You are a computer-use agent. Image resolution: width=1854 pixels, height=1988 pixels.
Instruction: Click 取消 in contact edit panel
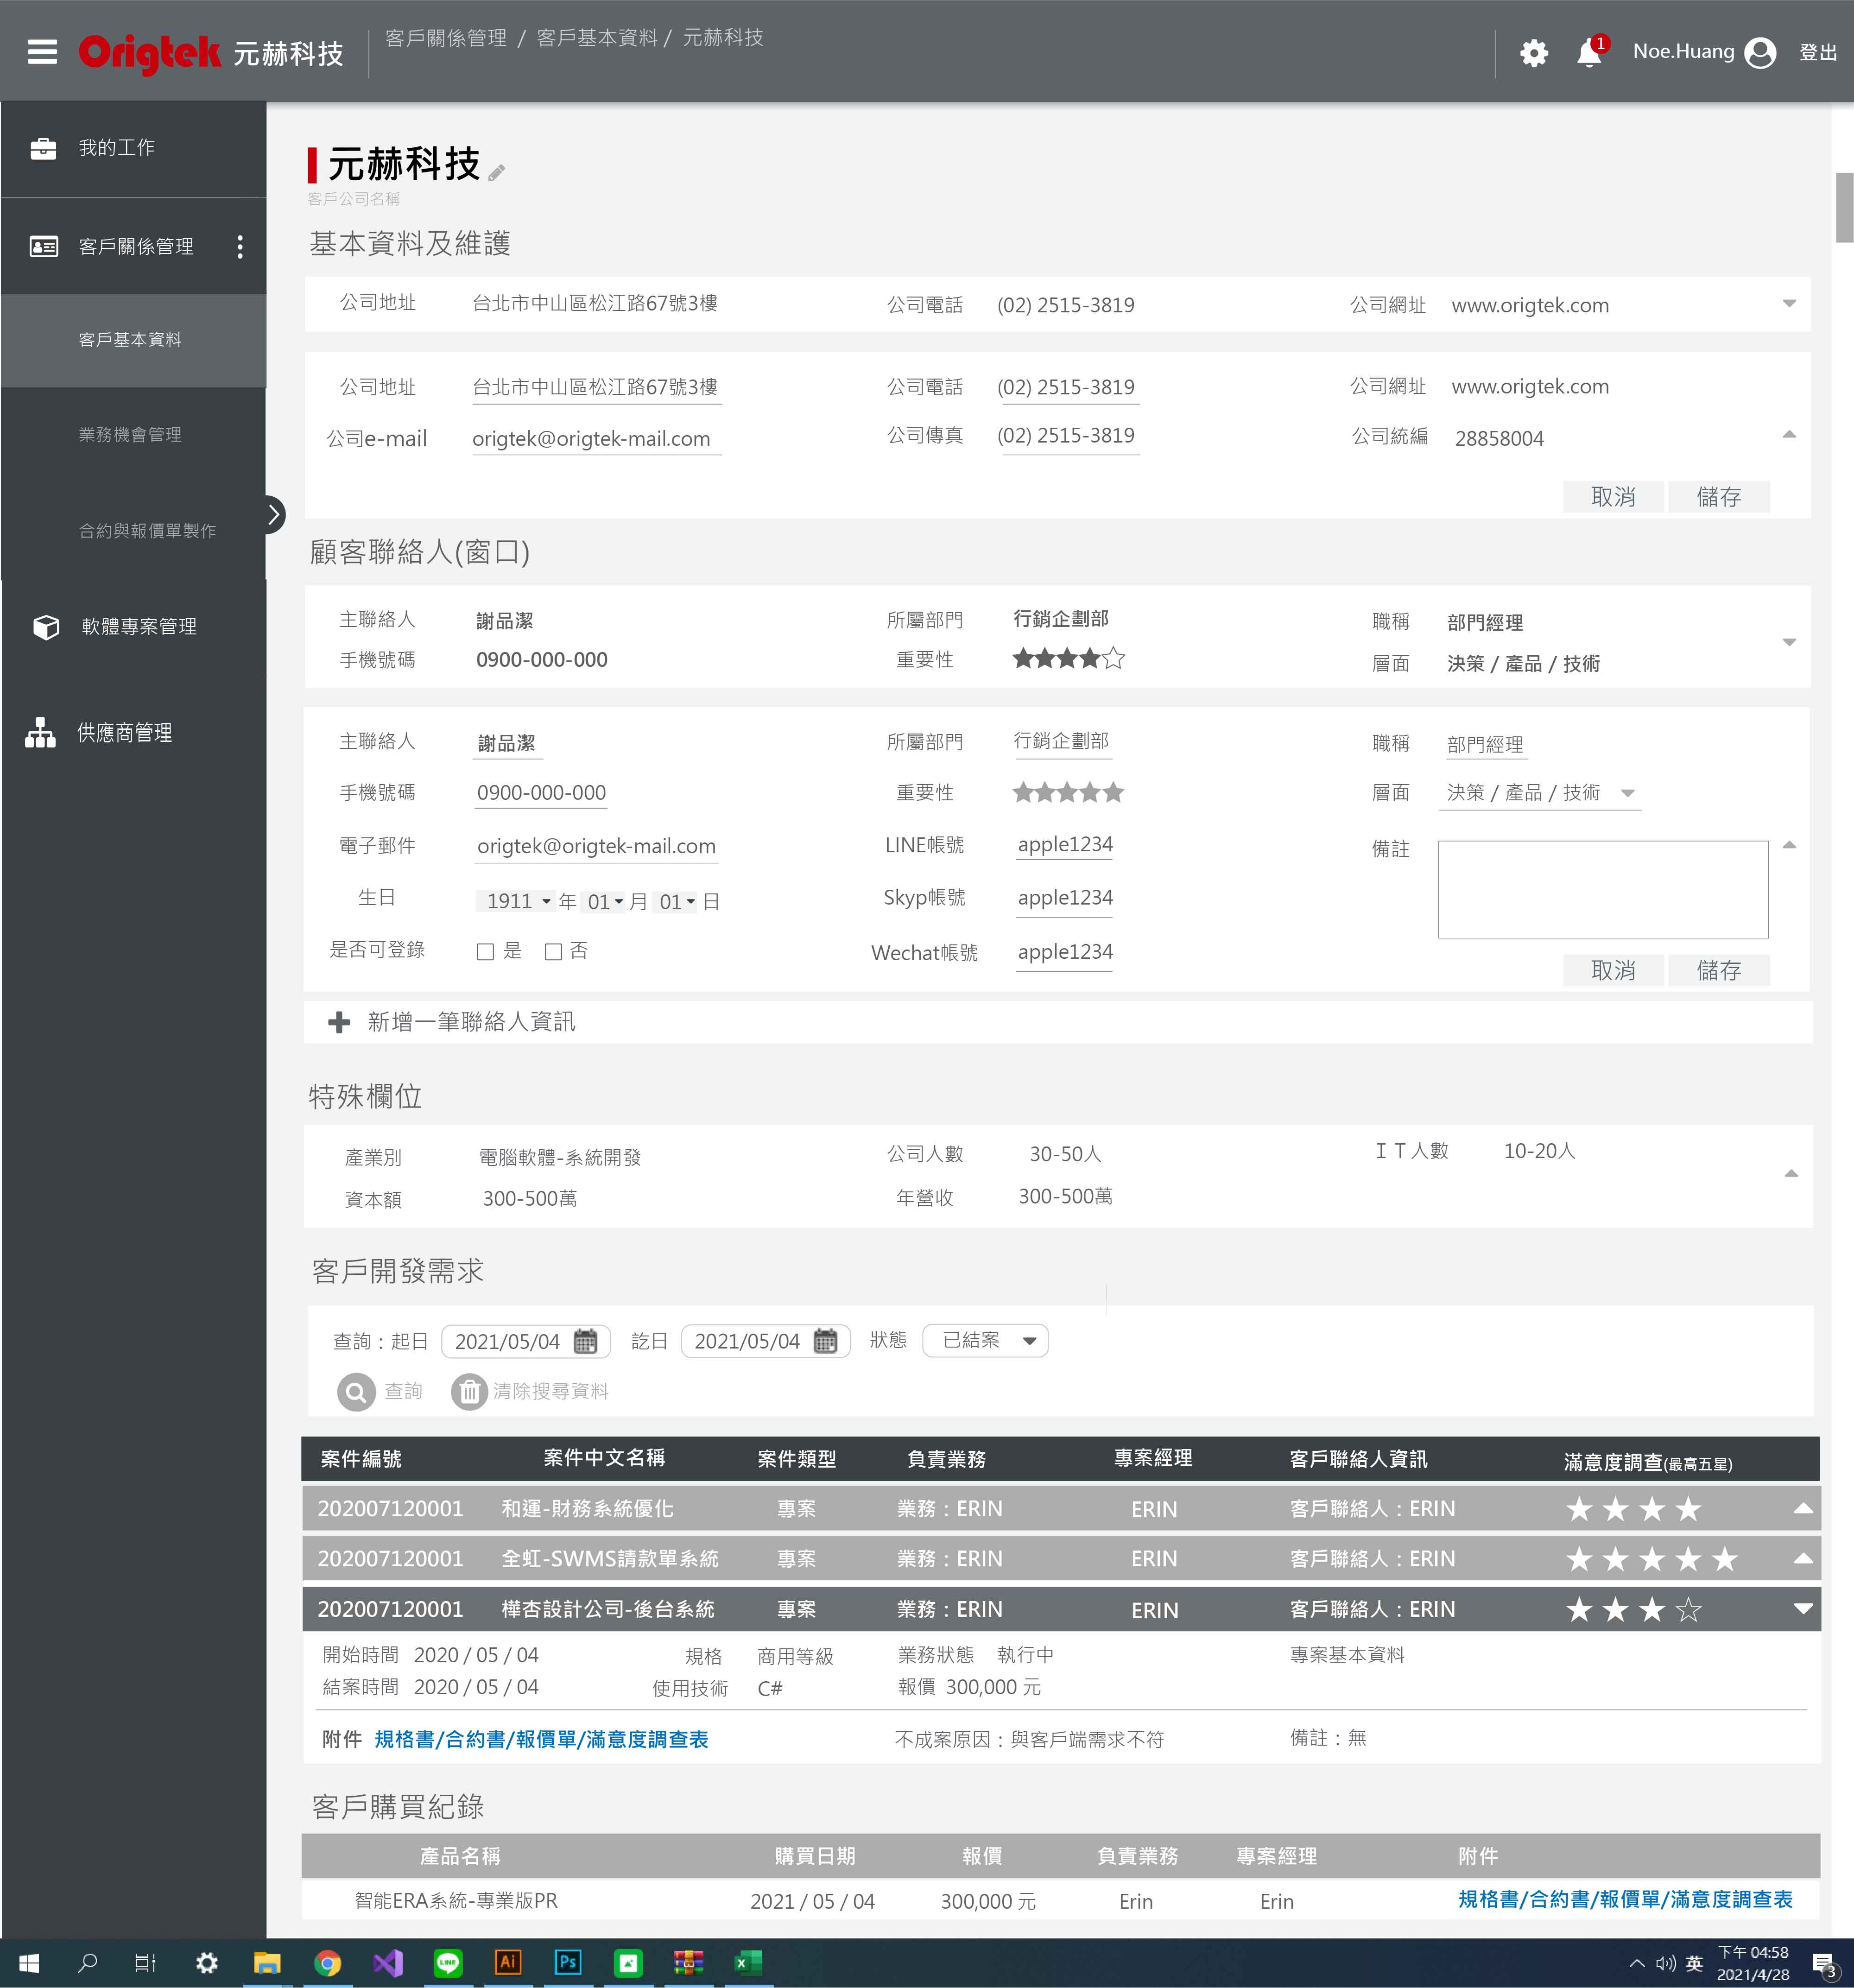[x=1613, y=970]
